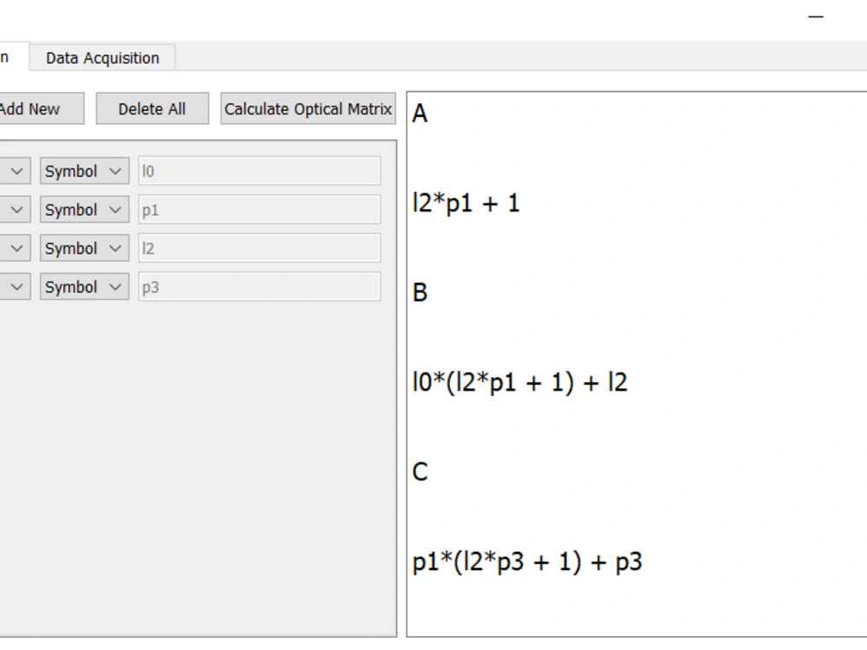Expand the leftmost dropdown in the l0 row

[16, 171]
